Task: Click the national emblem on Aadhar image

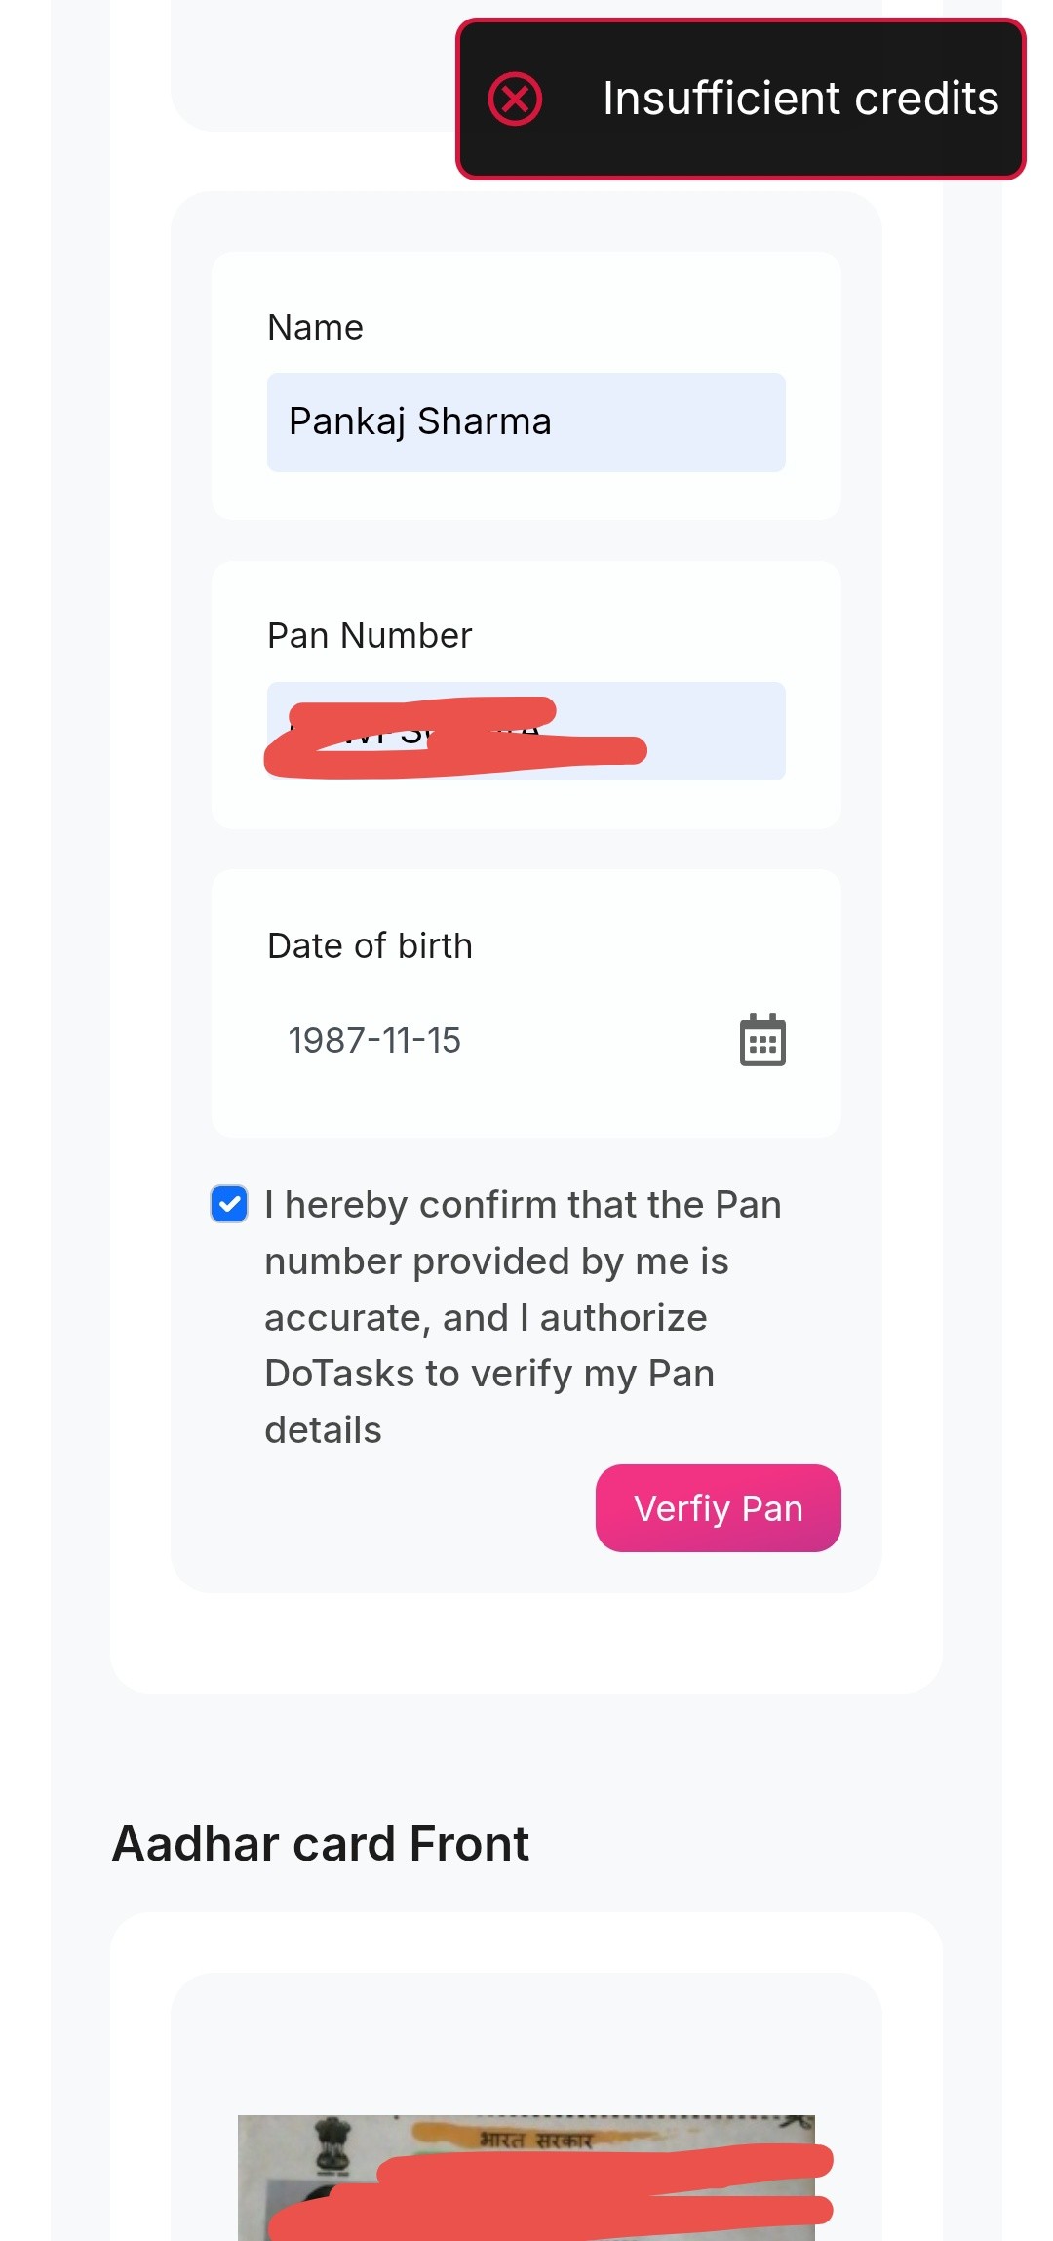Action: [x=331, y=2145]
